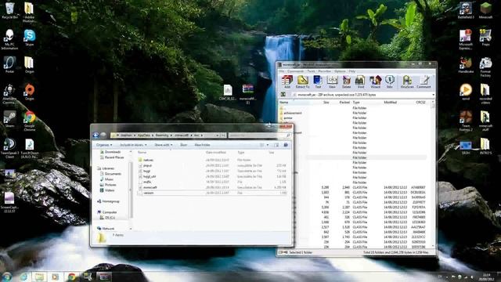Click the Burn button in Explorer

[183, 145]
